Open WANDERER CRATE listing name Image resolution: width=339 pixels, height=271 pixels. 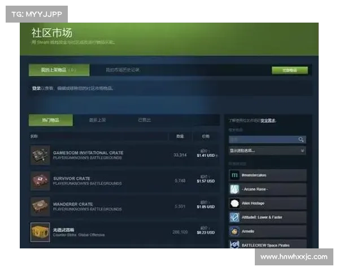(x=73, y=204)
